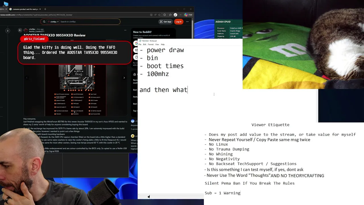Click the Notepad window title icon
364x205 pixels.
click(x=140, y=41)
